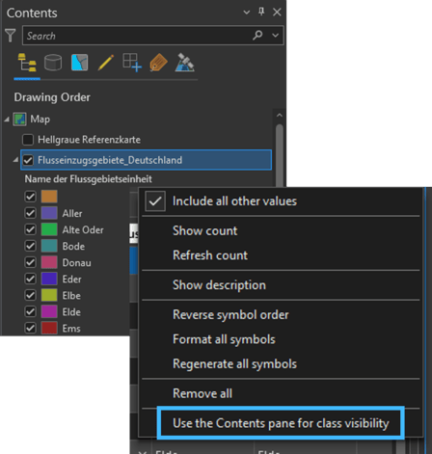Click the Map frame icon
The width and height of the screenshot is (432, 454).
click(19, 120)
